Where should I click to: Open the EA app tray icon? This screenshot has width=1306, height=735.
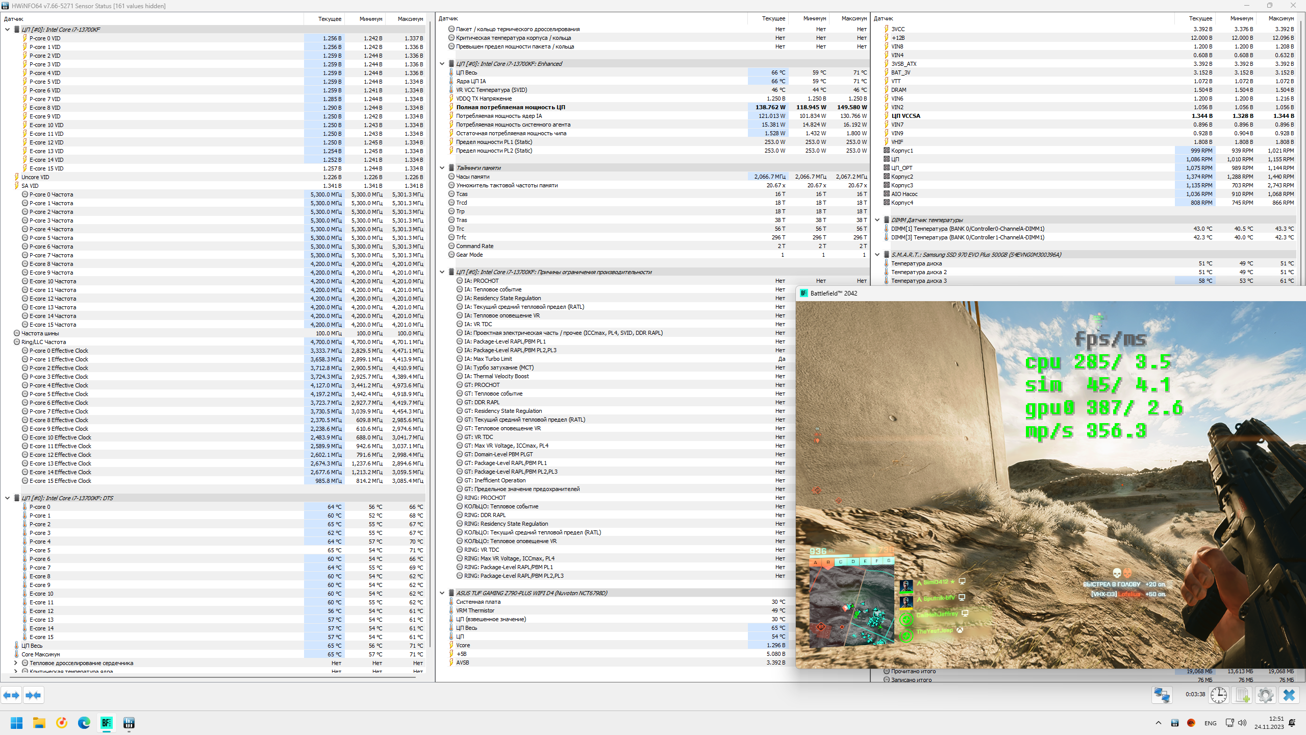coord(1191,723)
